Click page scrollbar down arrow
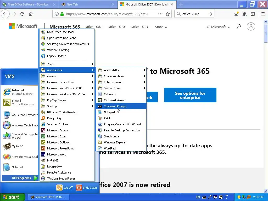 (x=266, y=191)
